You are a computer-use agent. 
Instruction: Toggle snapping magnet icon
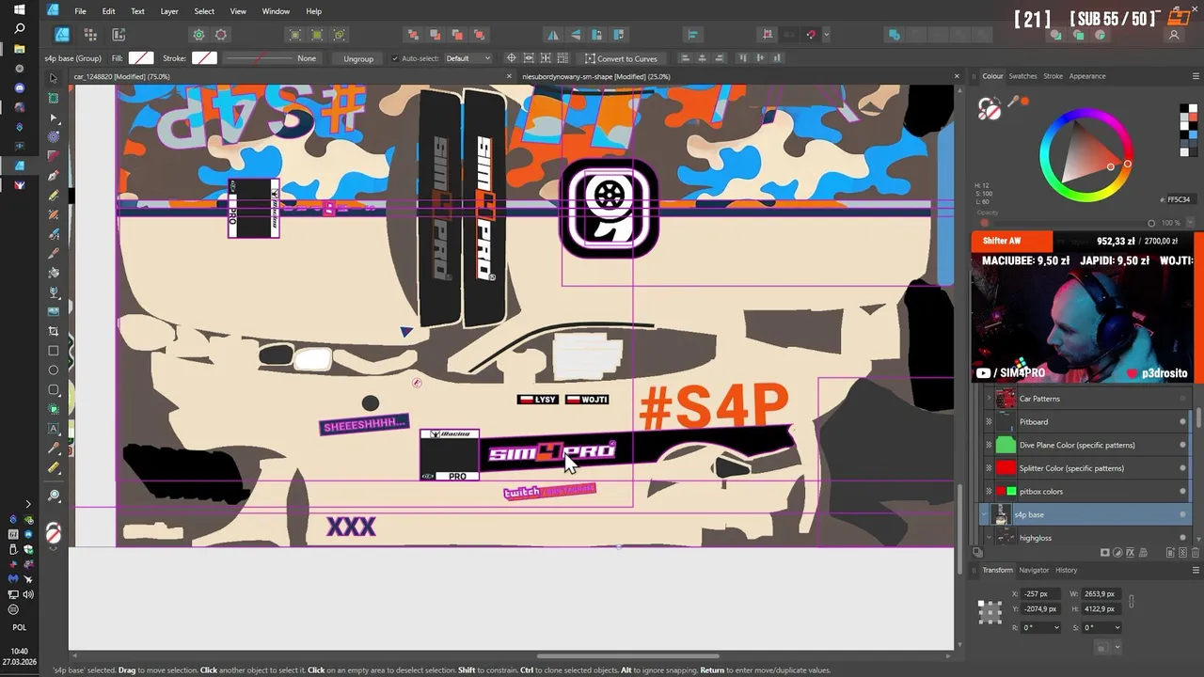click(x=811, y=35)
